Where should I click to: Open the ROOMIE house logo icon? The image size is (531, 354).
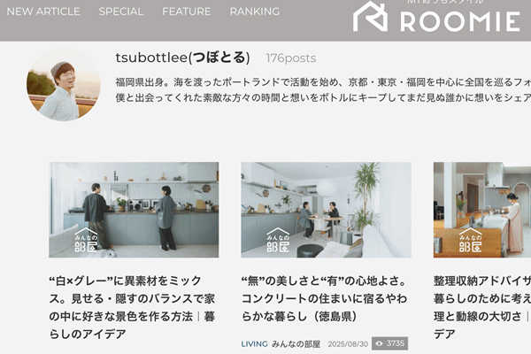tap(370, 17)
